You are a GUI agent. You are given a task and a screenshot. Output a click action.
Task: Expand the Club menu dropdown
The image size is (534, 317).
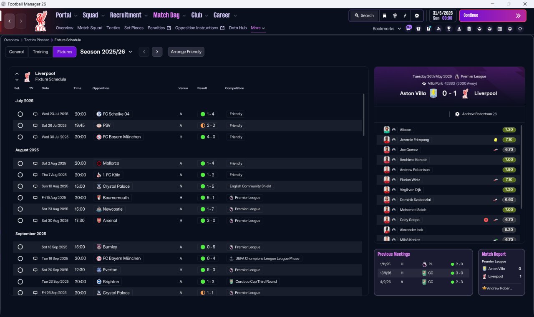click(x=207, y=15)
